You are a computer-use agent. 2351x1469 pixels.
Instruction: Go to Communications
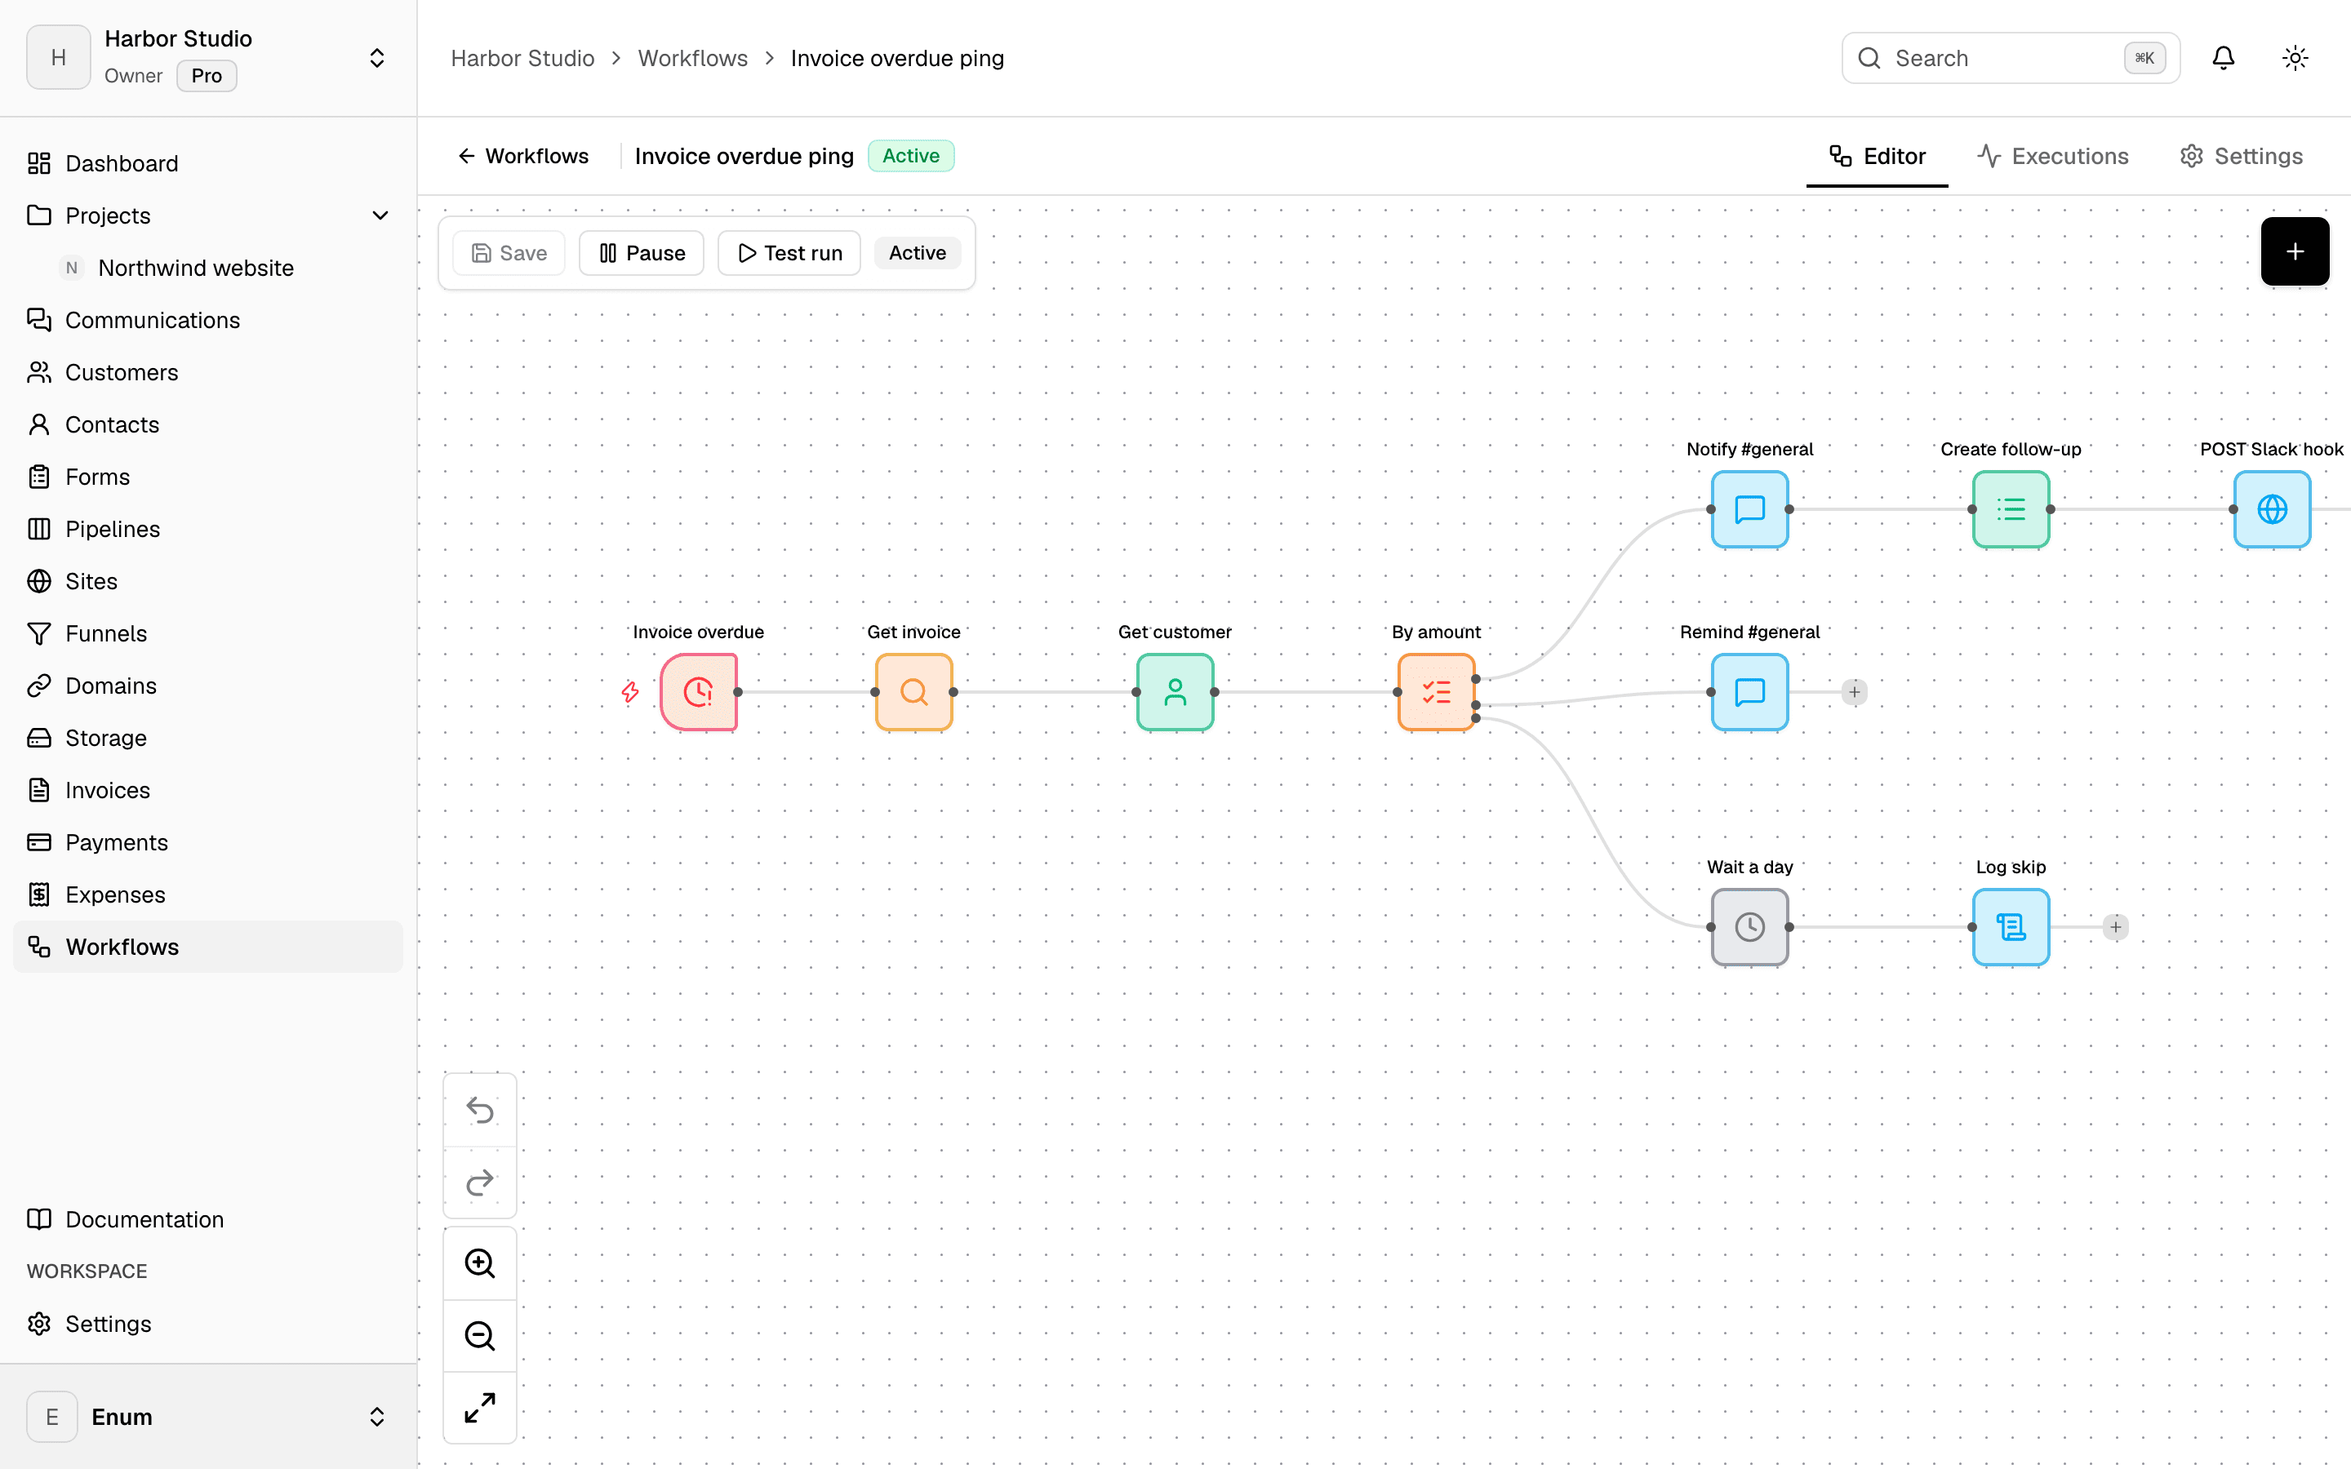[208, 320]
